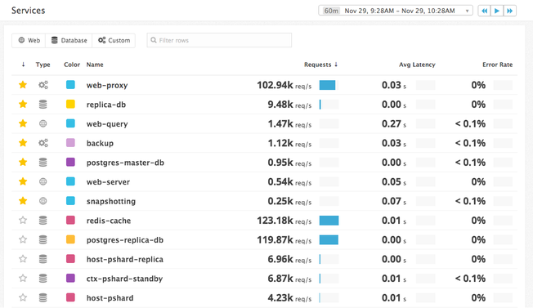Click the custom type icon for backup

tap(43, 143)
